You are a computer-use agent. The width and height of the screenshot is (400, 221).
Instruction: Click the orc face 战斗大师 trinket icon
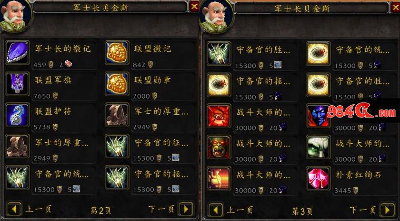219,147
